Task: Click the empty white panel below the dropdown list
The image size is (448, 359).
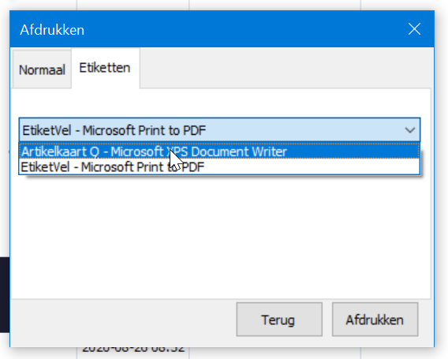Action: [x=220, y=237]
